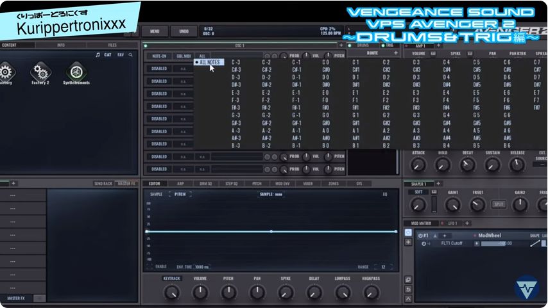Click the keyboard icon beside shaper SOFT
Screen dimensions: 548x308
click(x=434, y=192)
